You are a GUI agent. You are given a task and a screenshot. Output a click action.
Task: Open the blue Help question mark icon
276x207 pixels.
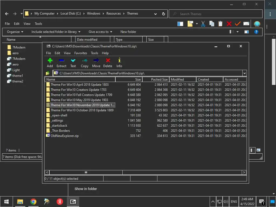click(256, 32)
